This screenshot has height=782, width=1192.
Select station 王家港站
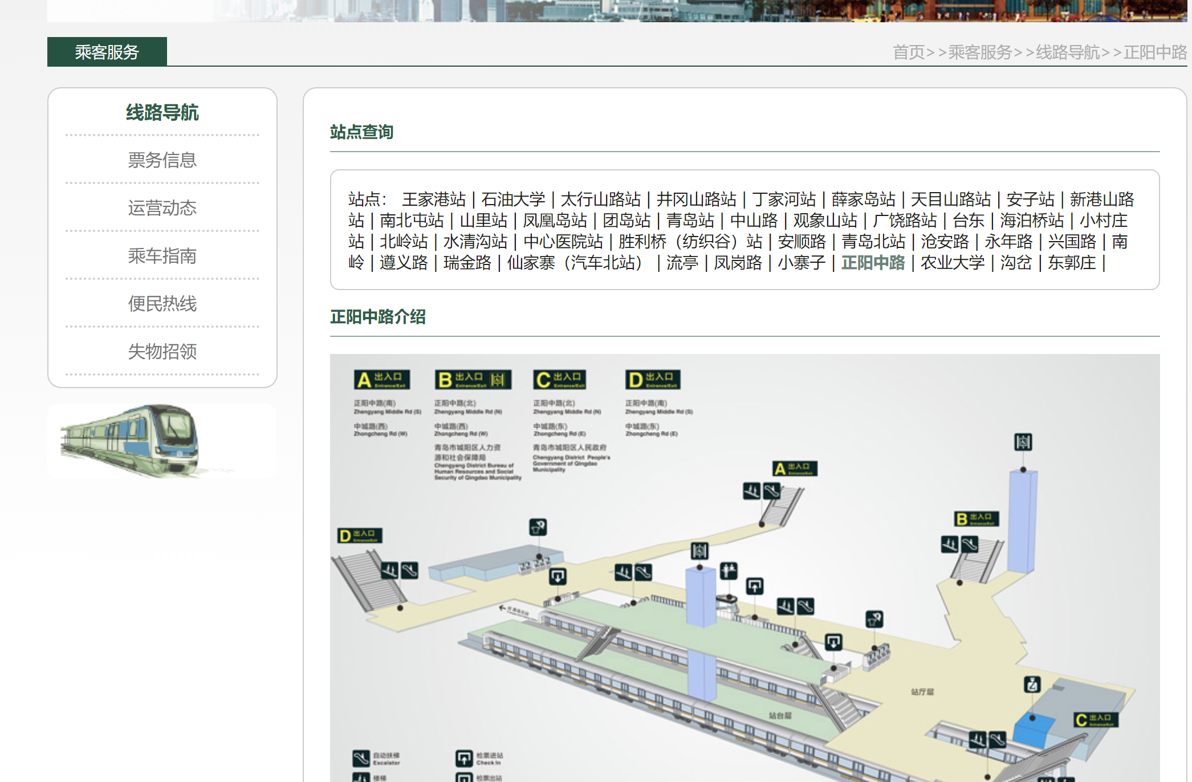pos(434,199)
